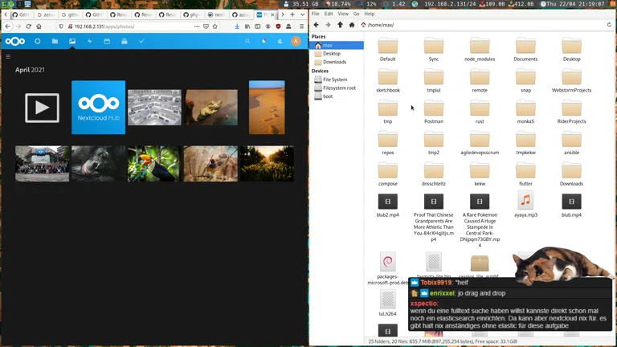Open Firefox downloads arrow icon

click(x=237, y=27)
